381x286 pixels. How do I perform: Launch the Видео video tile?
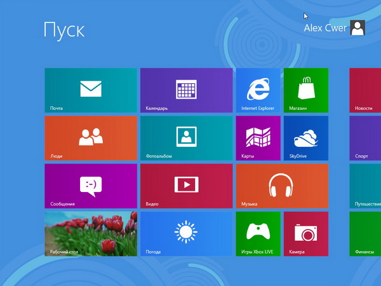tap(186, 186)
